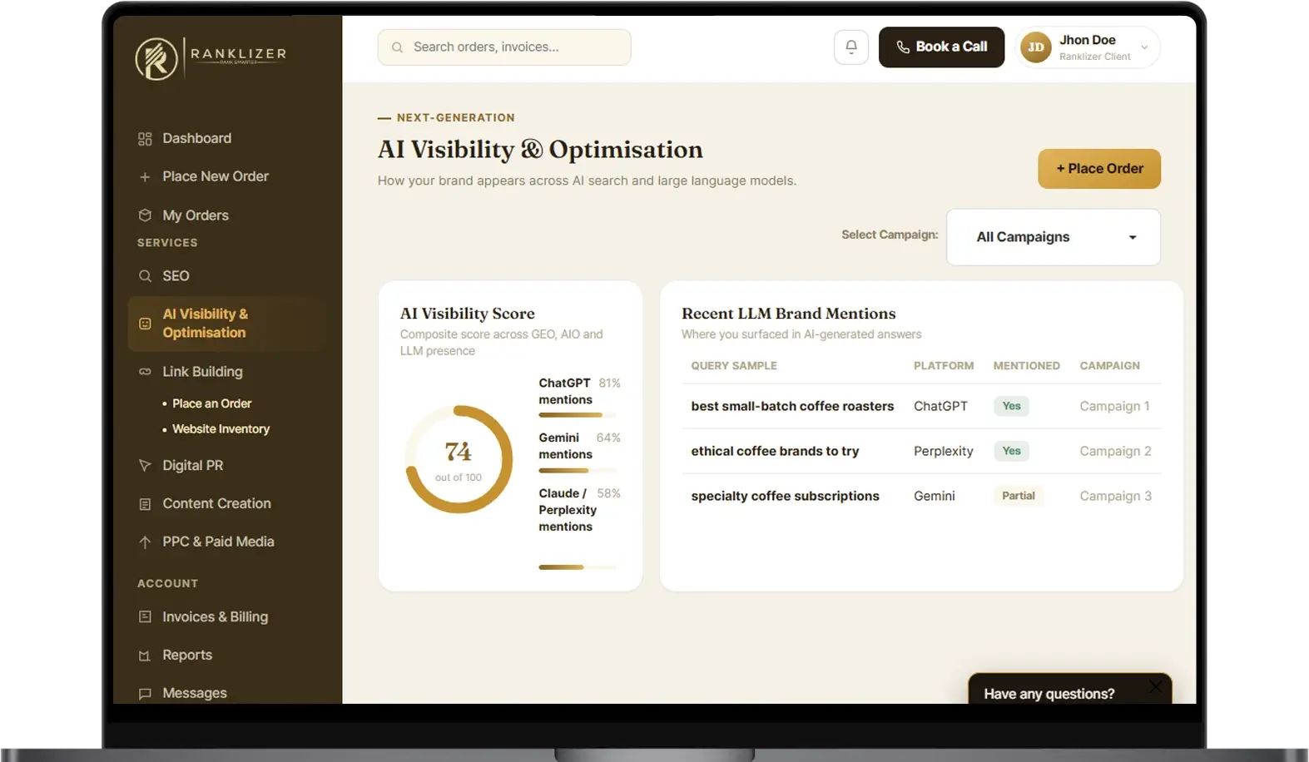Click the Jhon Doe profile name

[1088, 40]
